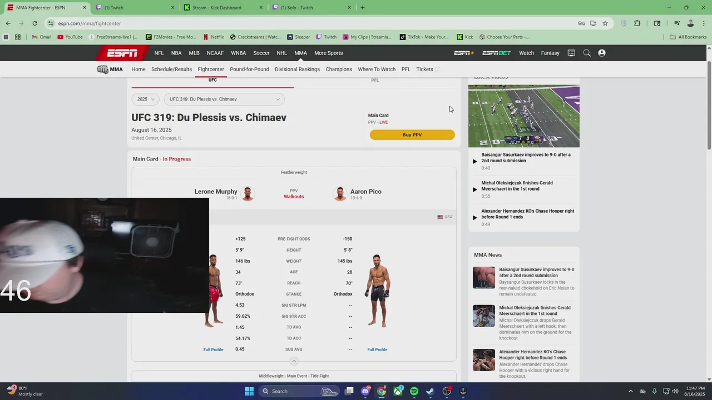Viewport: 712px width, 400px height.
Task: Open Kick bookmark
Action: [465, 37]
